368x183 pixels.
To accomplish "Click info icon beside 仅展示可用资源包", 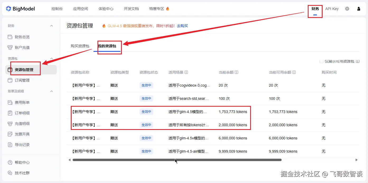I will [x=358, y=61].
